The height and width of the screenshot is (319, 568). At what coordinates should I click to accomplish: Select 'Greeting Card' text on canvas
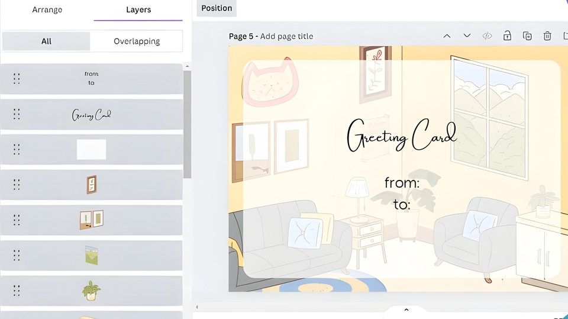tap(401, 135)
